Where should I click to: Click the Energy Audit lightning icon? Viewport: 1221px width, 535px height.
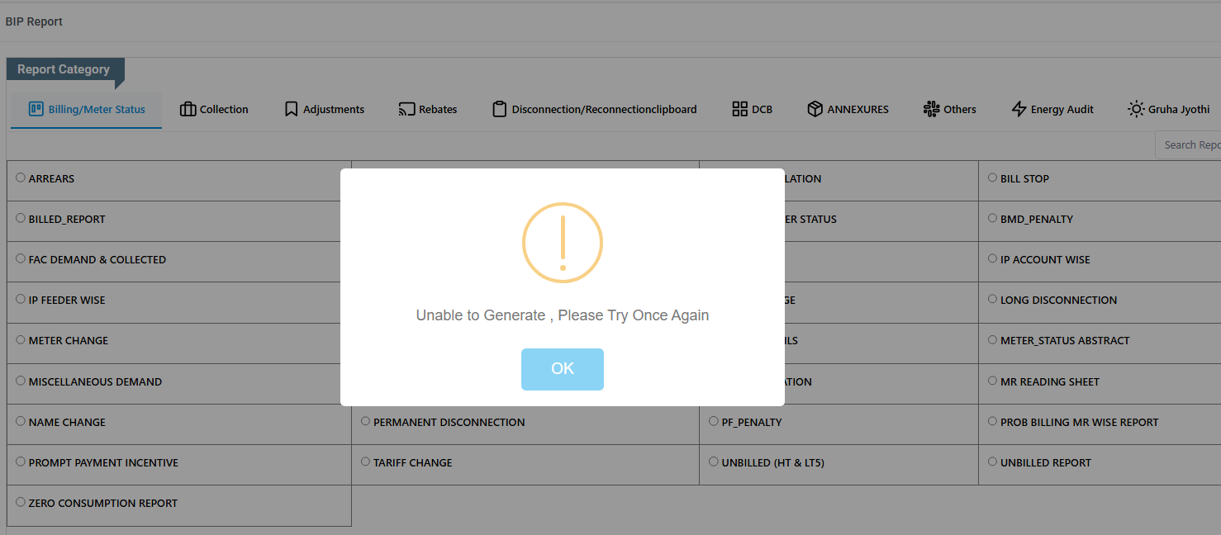click(1019, 109)
